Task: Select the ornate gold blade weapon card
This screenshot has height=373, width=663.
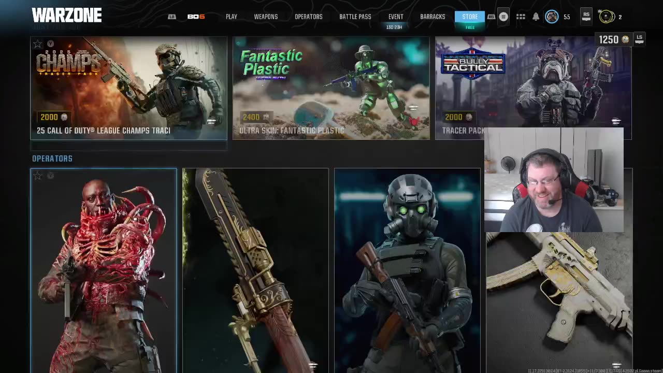Action: [x=255, y=270]
